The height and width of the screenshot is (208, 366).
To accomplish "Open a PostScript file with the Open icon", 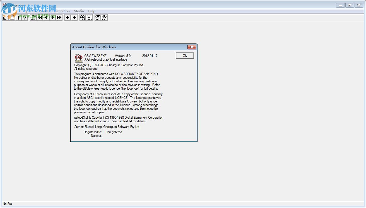I will pos(5,17).
